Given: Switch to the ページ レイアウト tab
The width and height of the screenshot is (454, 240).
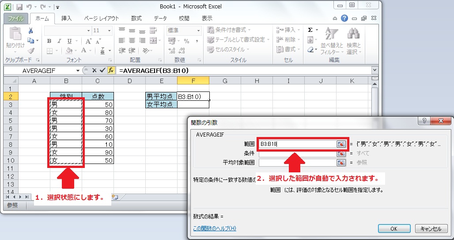Looking at the screenshot, I should [101, 18].
